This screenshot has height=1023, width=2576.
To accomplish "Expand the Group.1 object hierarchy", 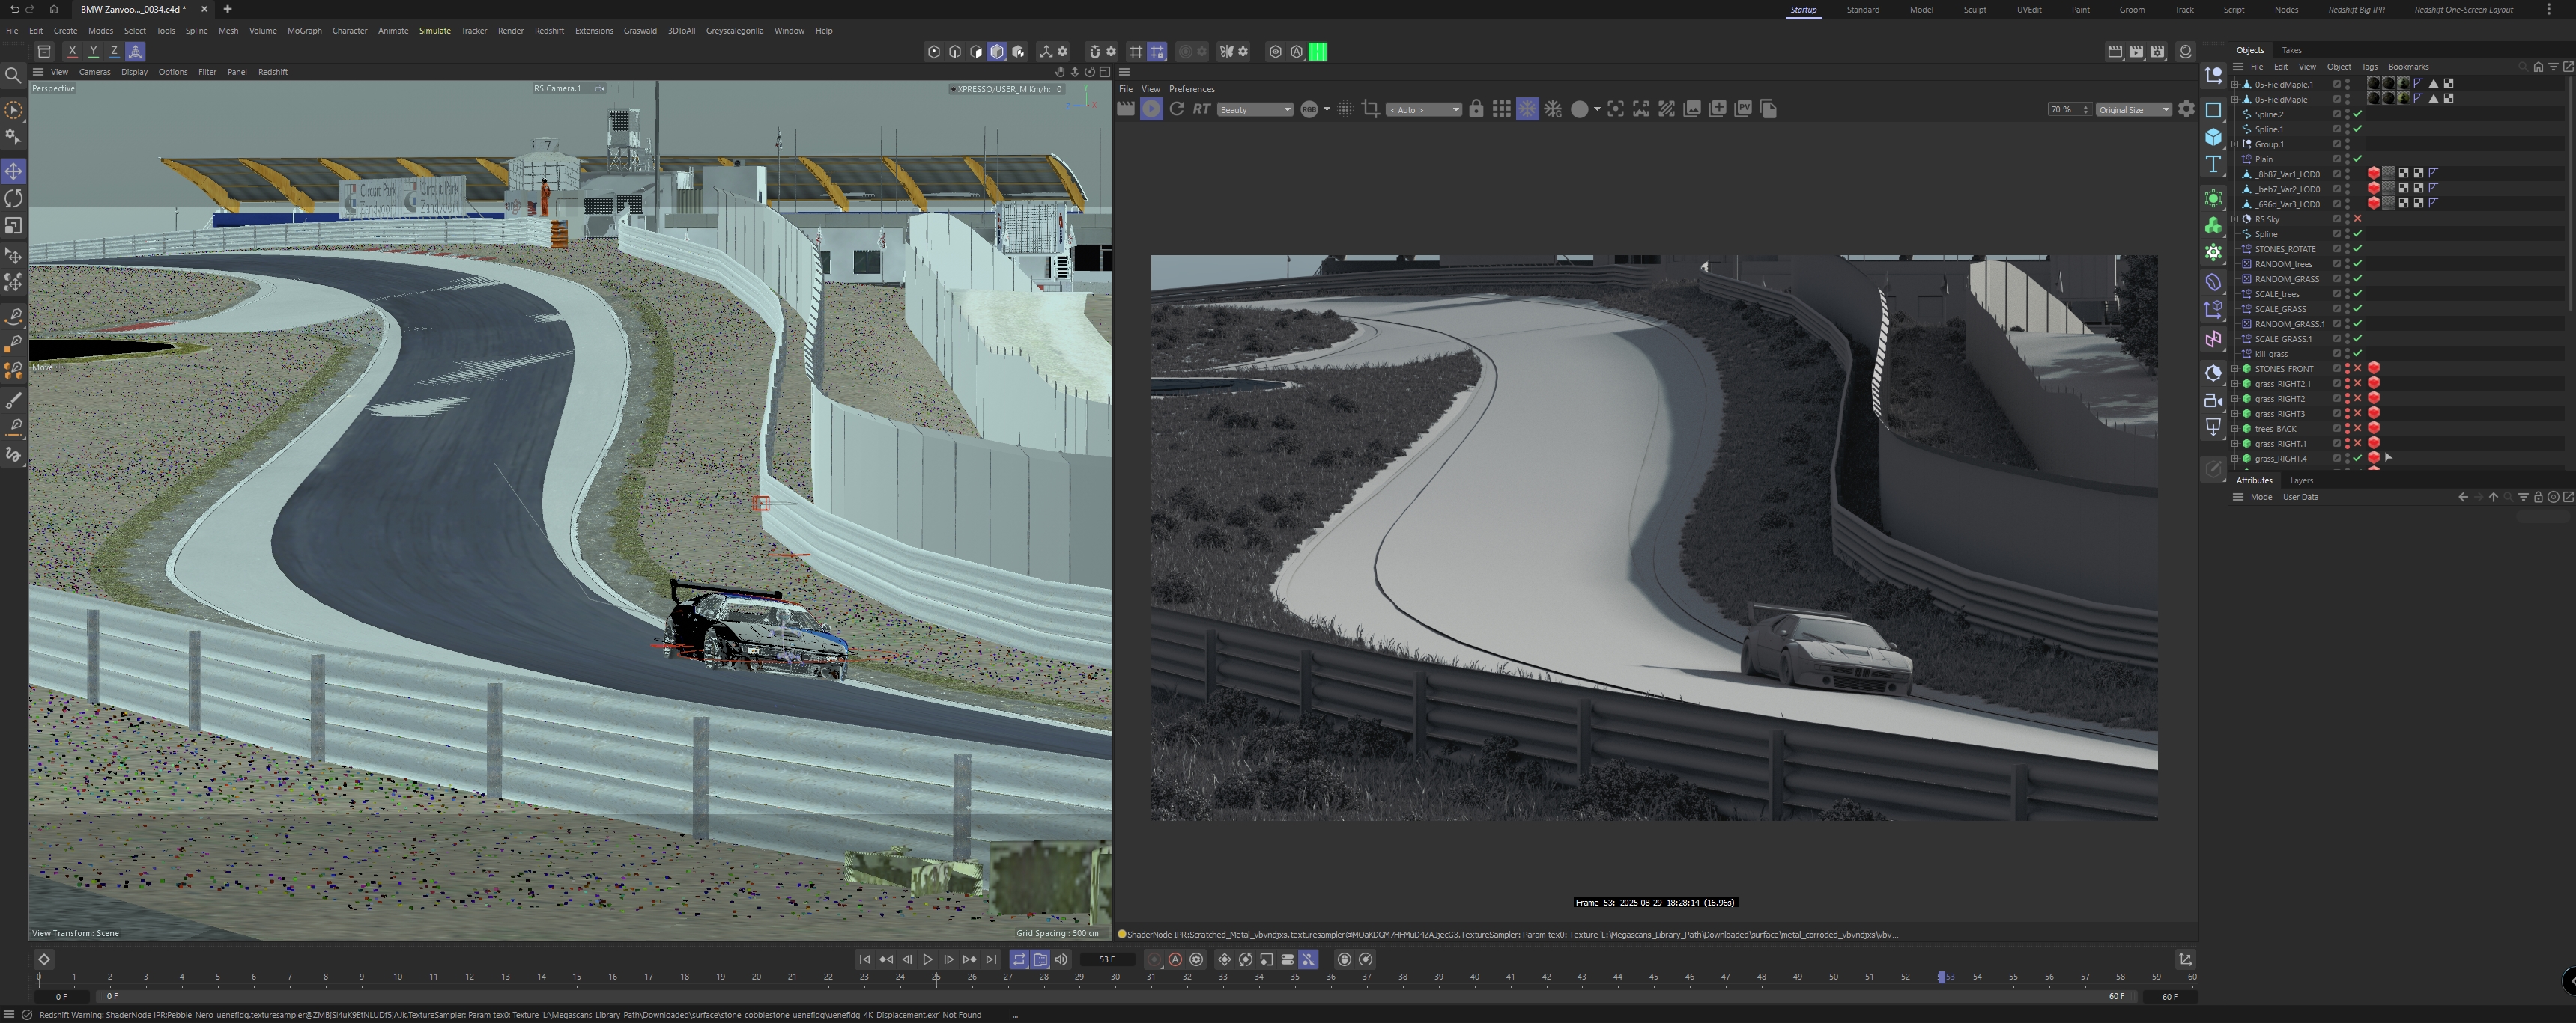I will pos(2234,144).
